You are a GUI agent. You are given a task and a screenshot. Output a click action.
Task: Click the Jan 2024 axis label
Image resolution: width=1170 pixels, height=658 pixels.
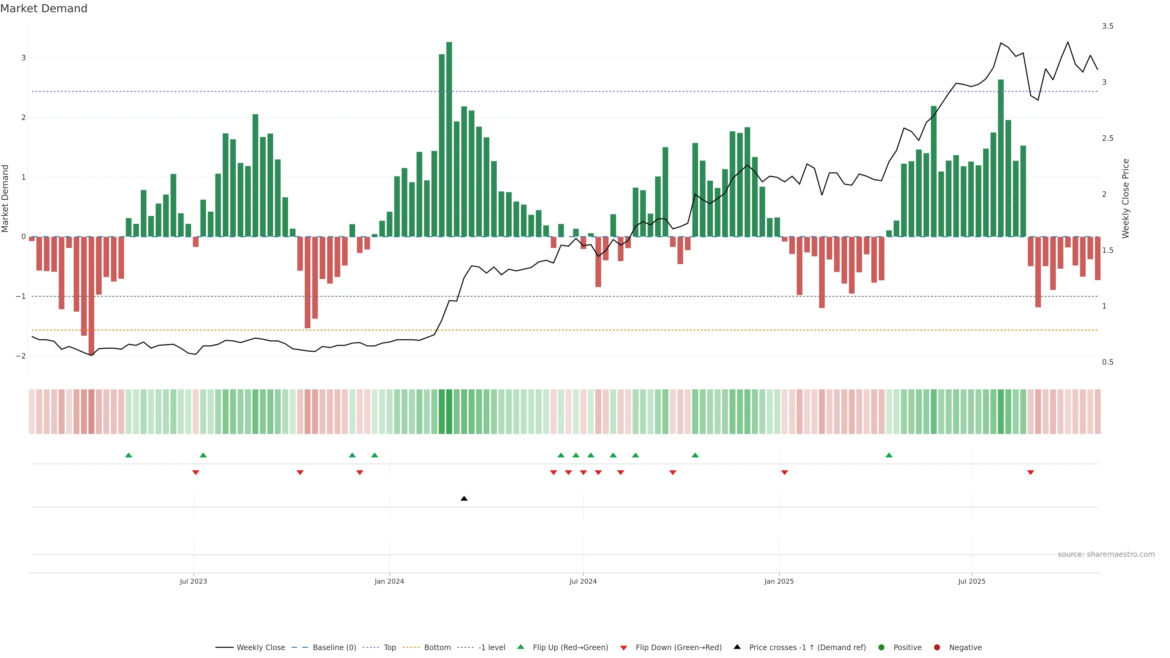389,581
